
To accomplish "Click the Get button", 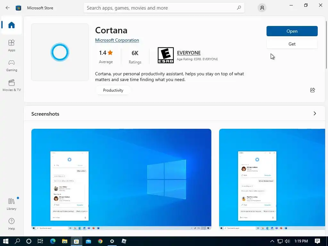I will [292, 44].
